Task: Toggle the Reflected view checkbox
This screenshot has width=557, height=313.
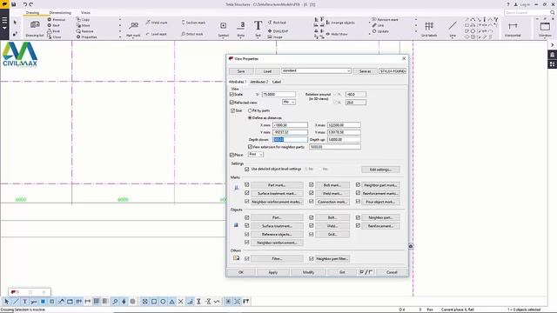Action: tap(232, 103)
